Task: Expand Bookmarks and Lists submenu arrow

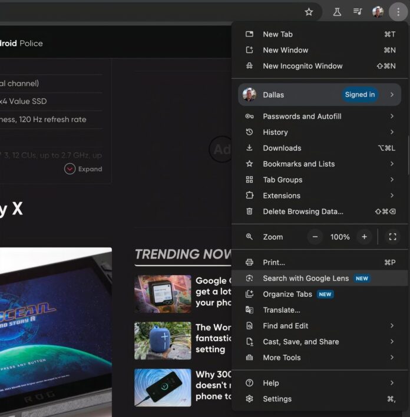Action: click(392, 164)
